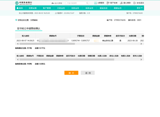
Task: Select the 背书转让申请复核确认 tab
Action: [x=29, y=28]
